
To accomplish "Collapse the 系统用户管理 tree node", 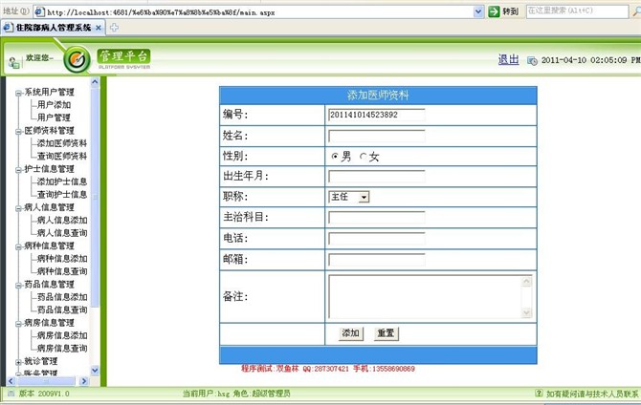I will pos(18,94).
